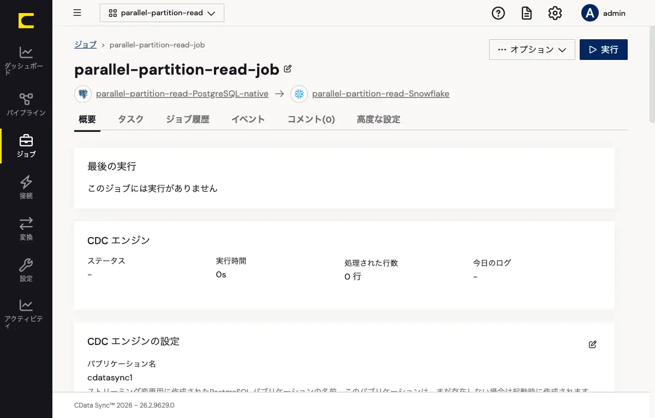Toggle the hamburger menu icon
655x418 pixels.
(78, 13)
